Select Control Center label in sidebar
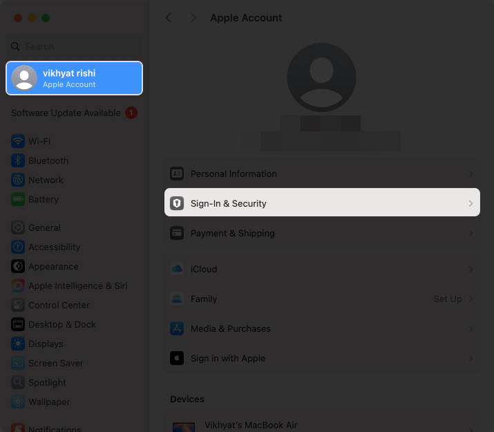 pyautogui.click(x=59, y=305)
